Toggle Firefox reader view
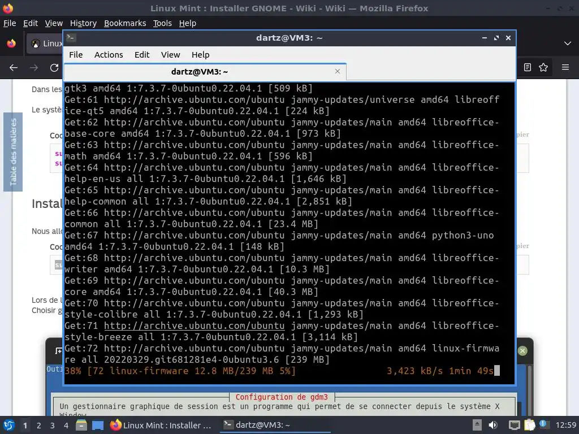The height and width of the screenshot is (434, 579). 528,67
